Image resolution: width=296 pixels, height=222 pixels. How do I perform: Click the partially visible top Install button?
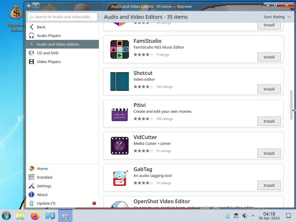pos(269,26)
